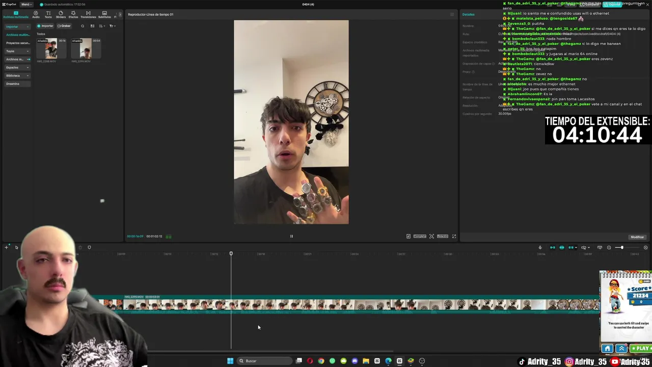Image resolution: width=652 pixels, height=367 pixels.
Task: Select the Detalles tab
Action: point(468,14)
